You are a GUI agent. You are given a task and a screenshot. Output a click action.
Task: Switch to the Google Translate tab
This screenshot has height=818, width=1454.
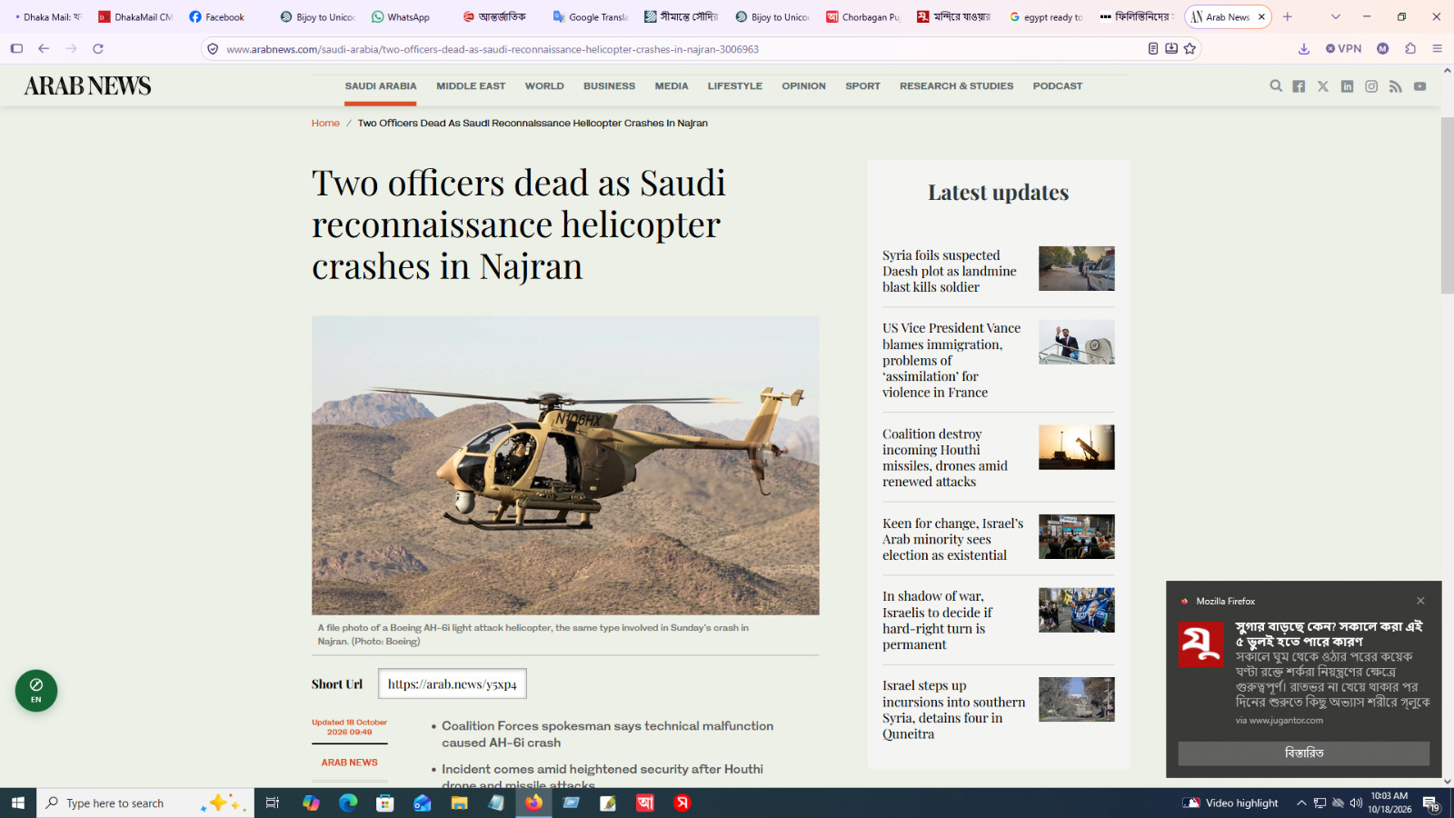pos(590,17)
